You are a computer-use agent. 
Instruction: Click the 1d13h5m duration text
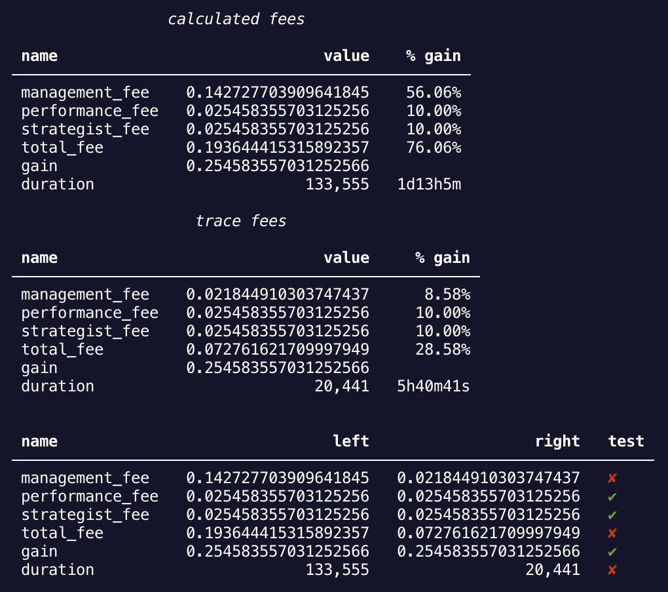pos(429,184)
